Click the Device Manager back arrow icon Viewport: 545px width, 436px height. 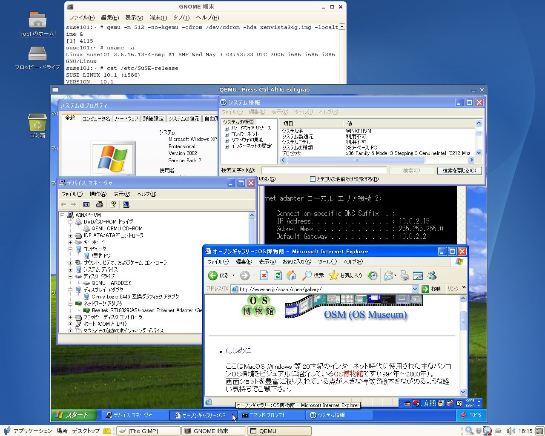point(63,204)
